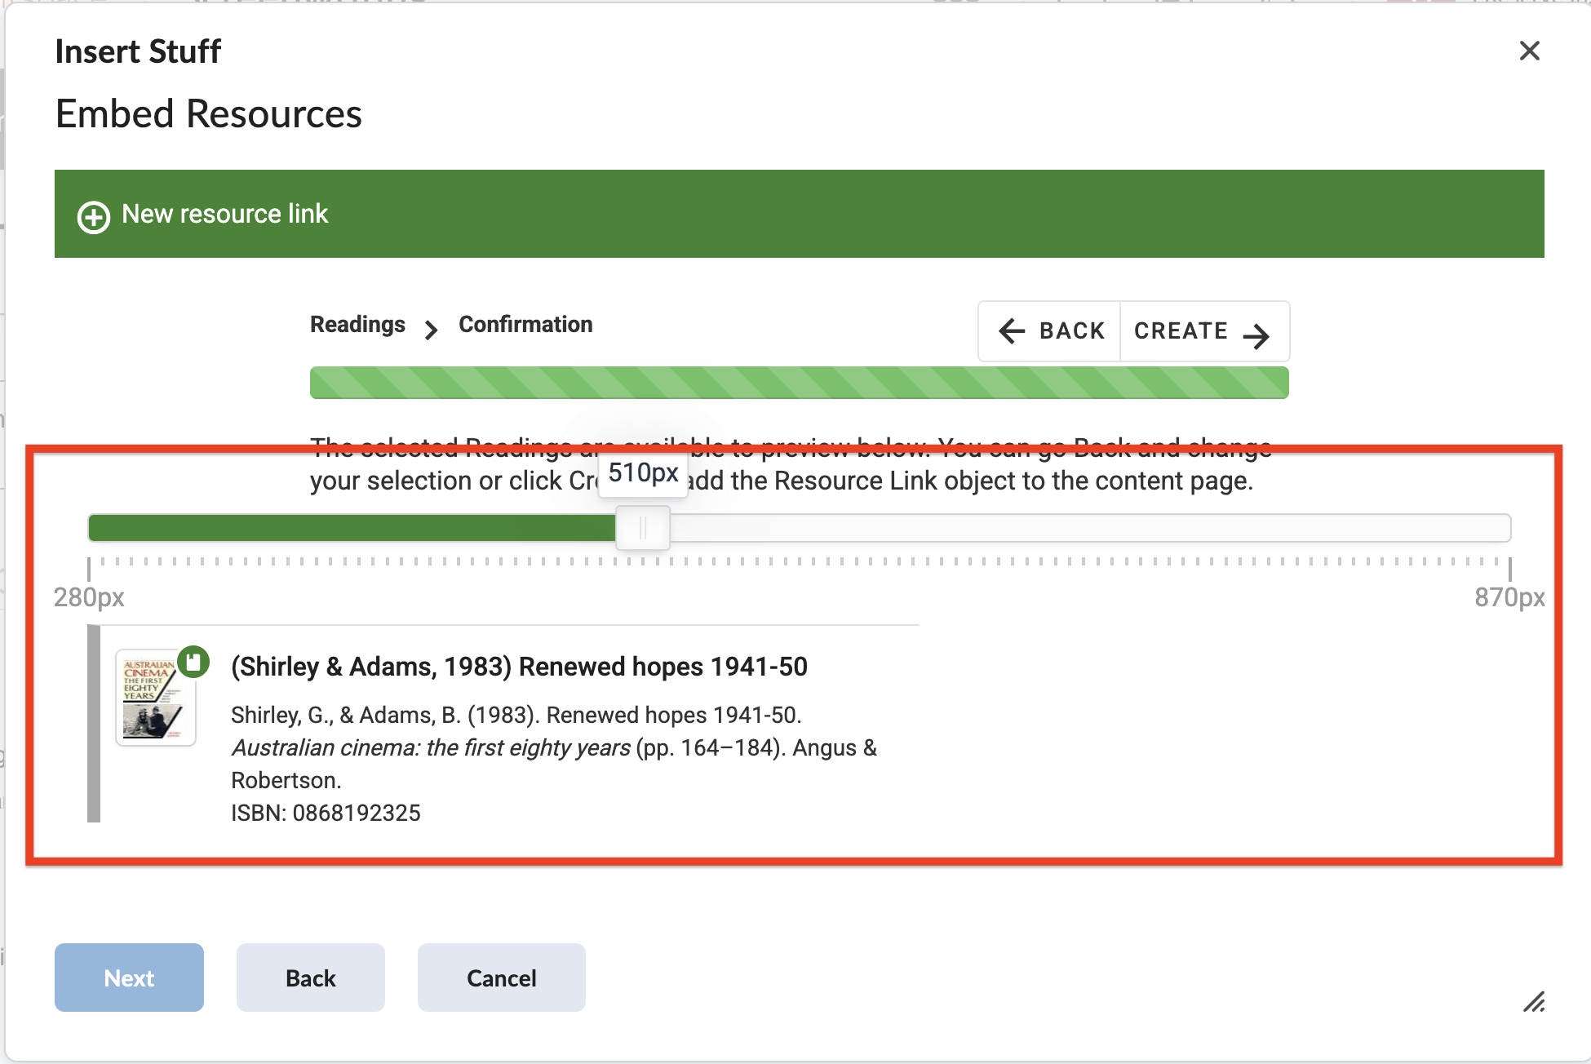Click the Australian Cinema book cover thumbnail
Screen dimensions: 1591x1064
coord(155,696)
